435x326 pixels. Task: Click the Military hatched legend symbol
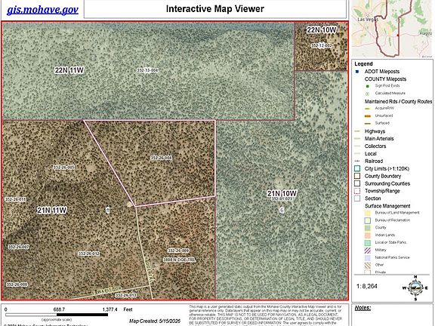coord(368,250)
